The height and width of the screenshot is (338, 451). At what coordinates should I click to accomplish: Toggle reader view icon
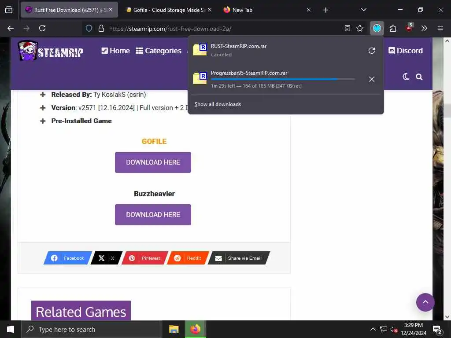click(347, 28)
